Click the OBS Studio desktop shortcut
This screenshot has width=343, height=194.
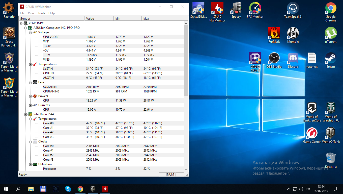[x=274, y=60]
